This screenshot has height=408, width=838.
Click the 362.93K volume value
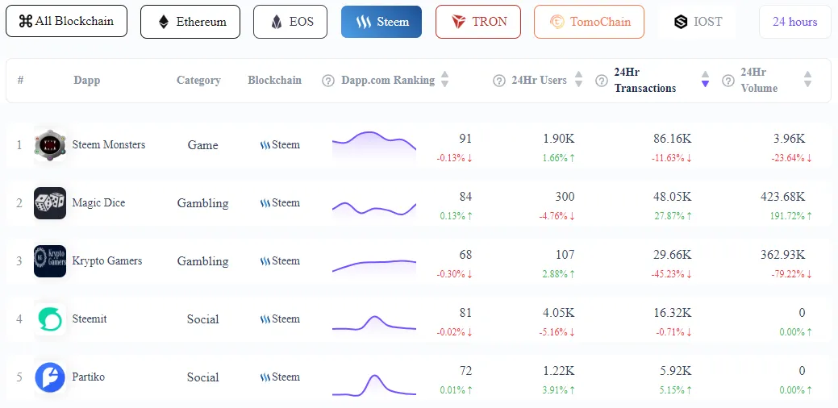click(783, 255)
